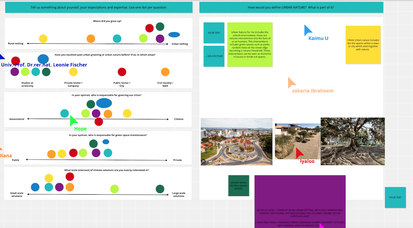
Task: Select dark green 'green space, the blue spaces' sticky
Action: coord(239,186)
